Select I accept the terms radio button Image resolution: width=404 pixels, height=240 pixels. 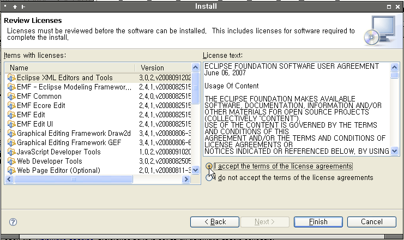pyautogui.click(x=209, y=166)
